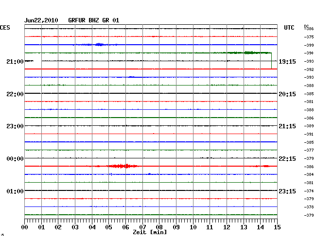The width and height of the screenshot is (316, 240).
Task: Select DC offset value -378
Action: pyautogui.click(x=309, y=207)
